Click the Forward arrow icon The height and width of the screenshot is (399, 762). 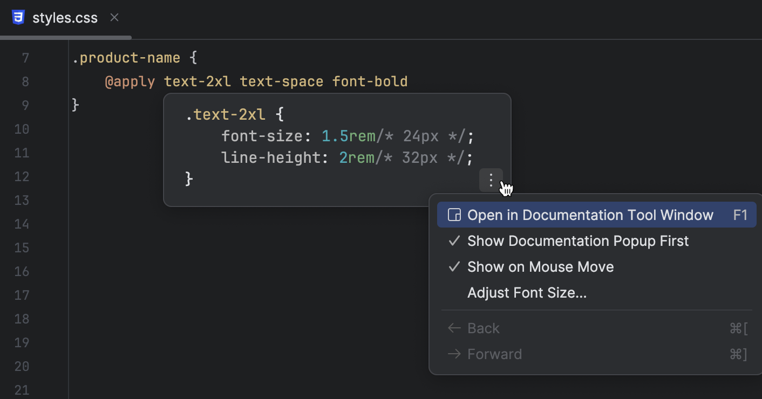(454, 354)
